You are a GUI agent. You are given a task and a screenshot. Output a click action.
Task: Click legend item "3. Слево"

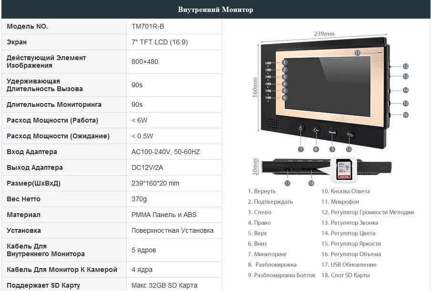point(259,212)
